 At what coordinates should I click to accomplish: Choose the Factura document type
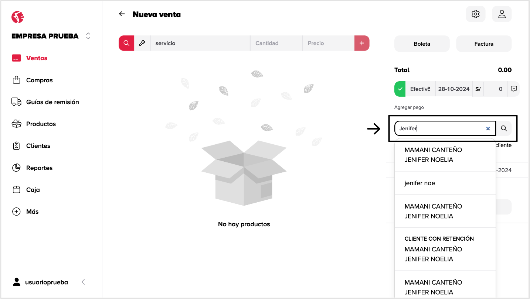pos(483,44)
